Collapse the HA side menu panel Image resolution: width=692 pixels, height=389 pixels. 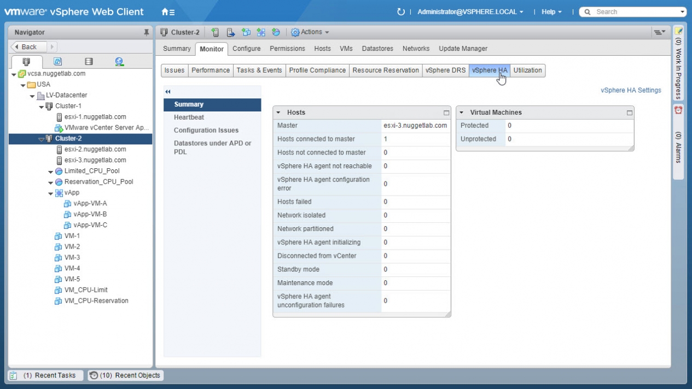tap(168, 92)
